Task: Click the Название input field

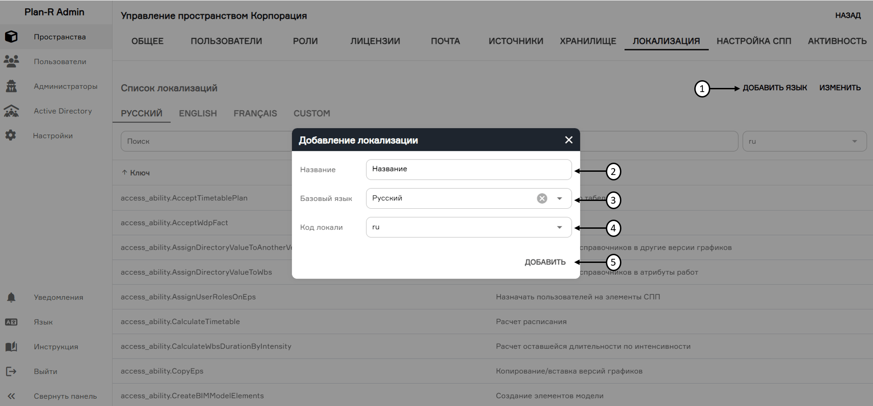Action: (x=468, y=169)
